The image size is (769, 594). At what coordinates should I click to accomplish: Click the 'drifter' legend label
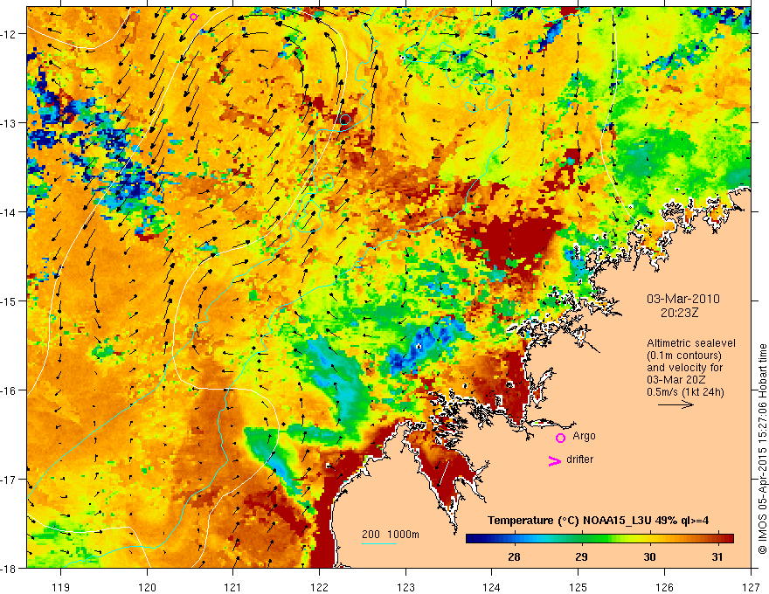tap(579, 459)
